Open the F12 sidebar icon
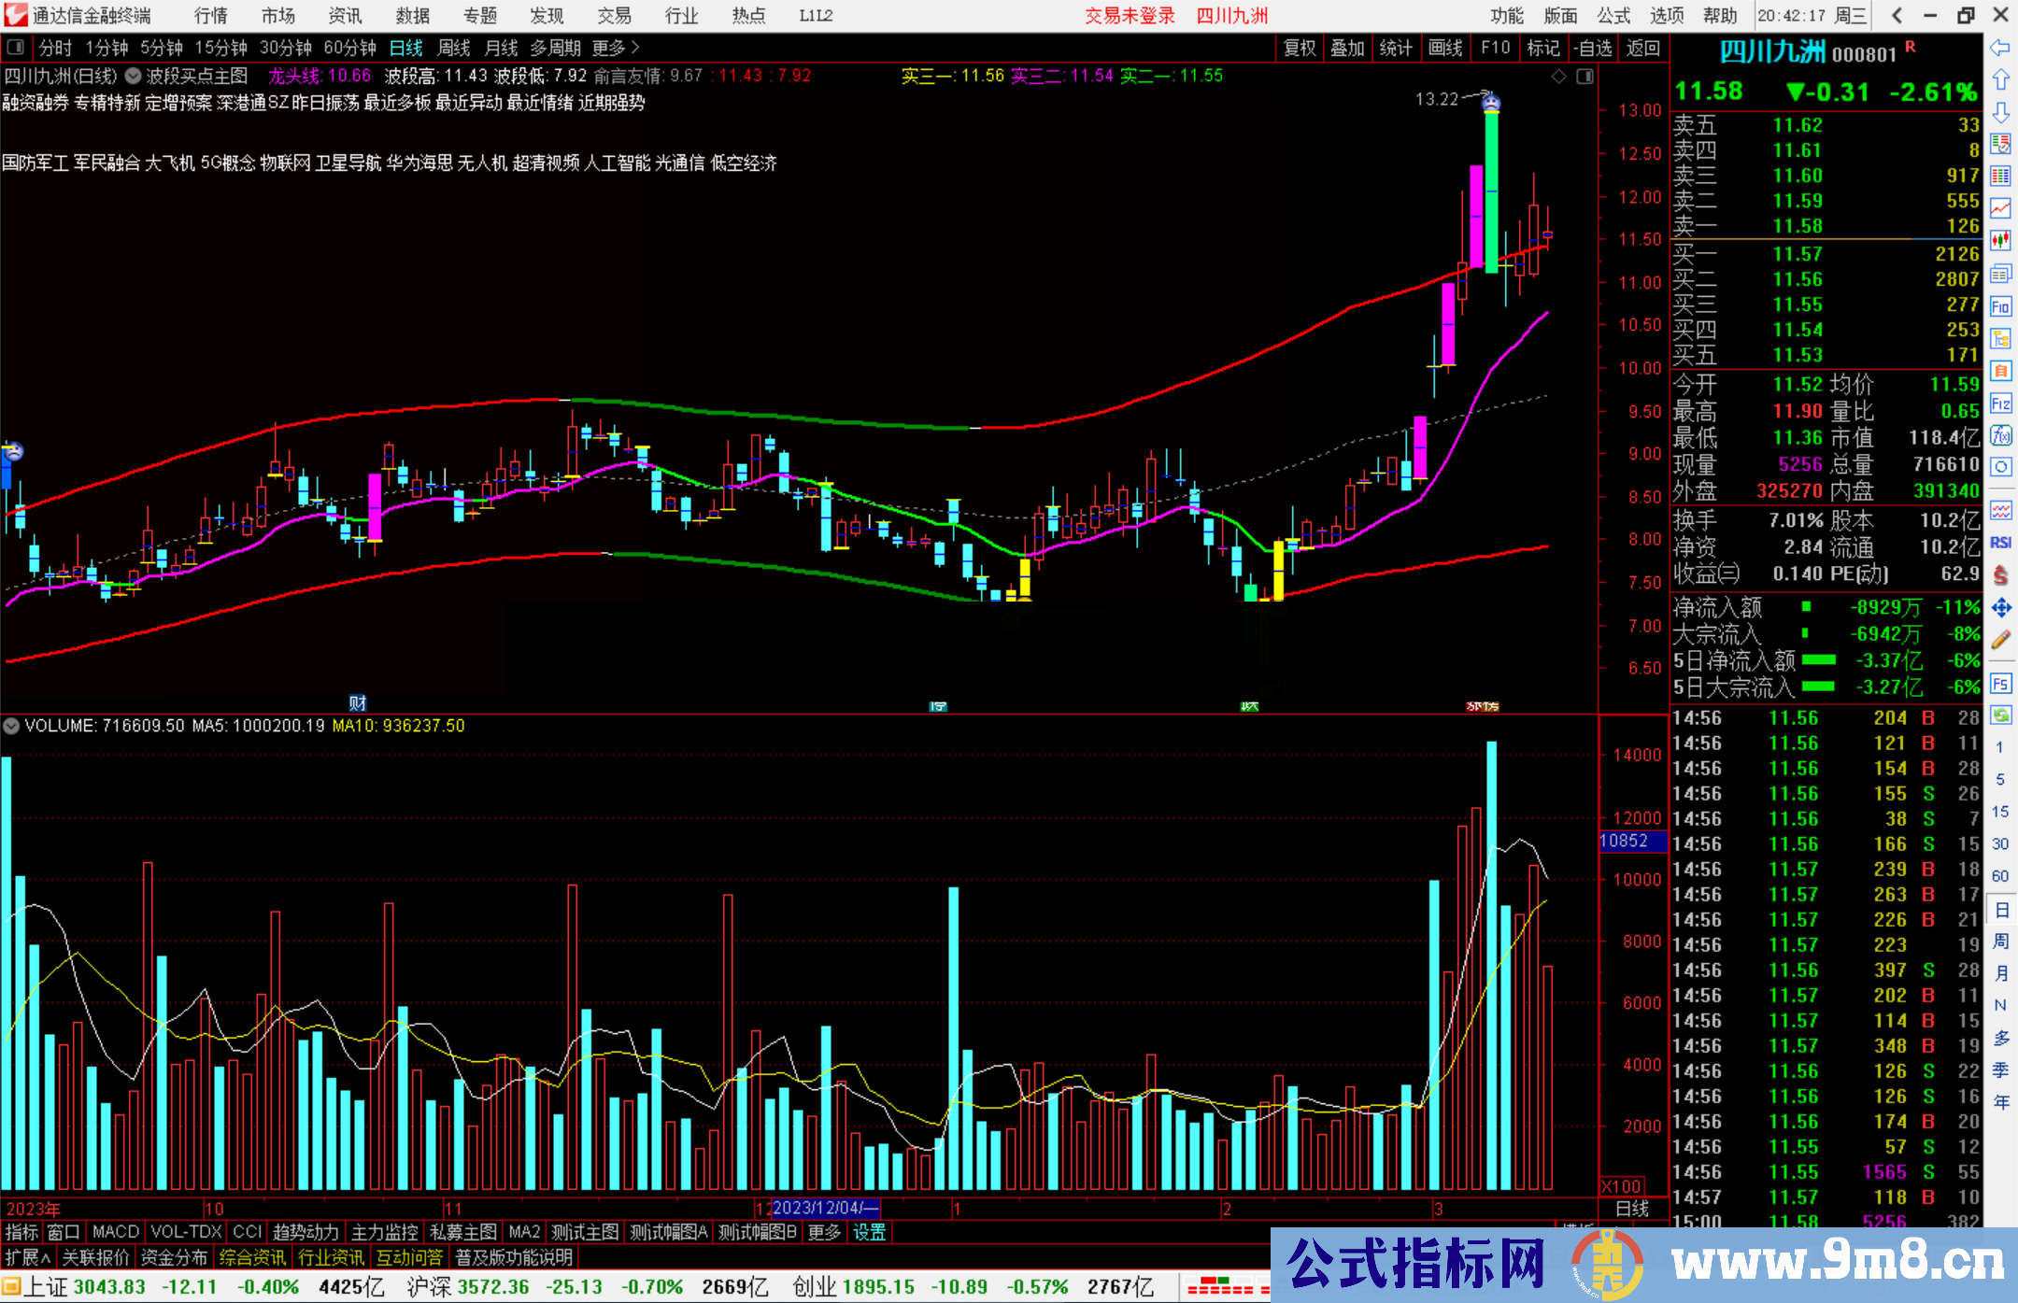 click(2000, 404)
